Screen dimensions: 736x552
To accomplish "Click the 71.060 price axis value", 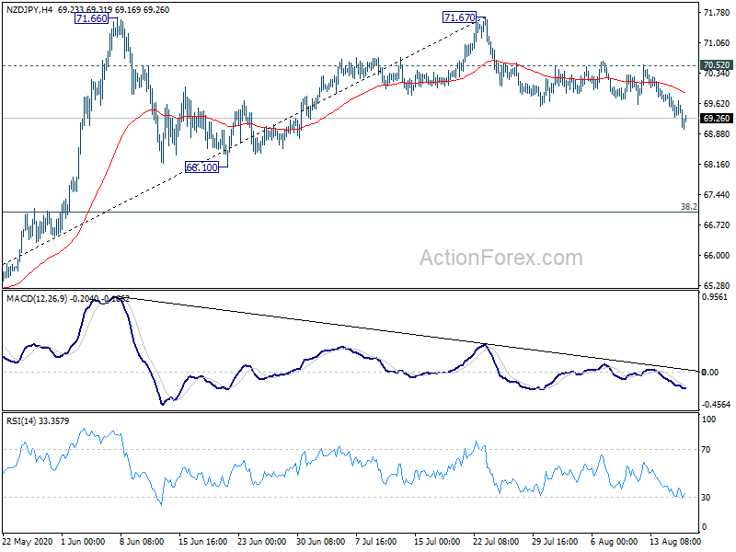I will pos(717,42).
